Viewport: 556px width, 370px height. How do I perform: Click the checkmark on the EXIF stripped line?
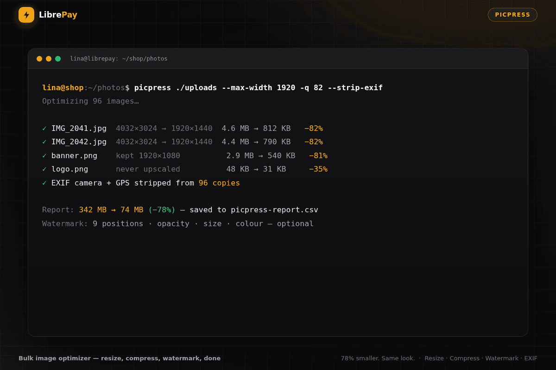point(44,183)
